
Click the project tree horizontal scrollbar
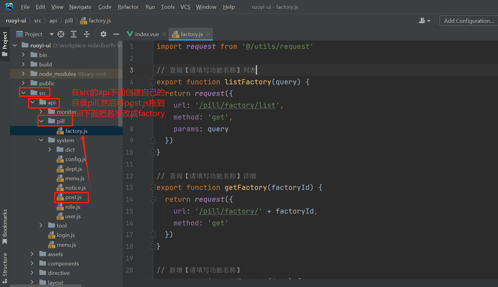(46, 286)
